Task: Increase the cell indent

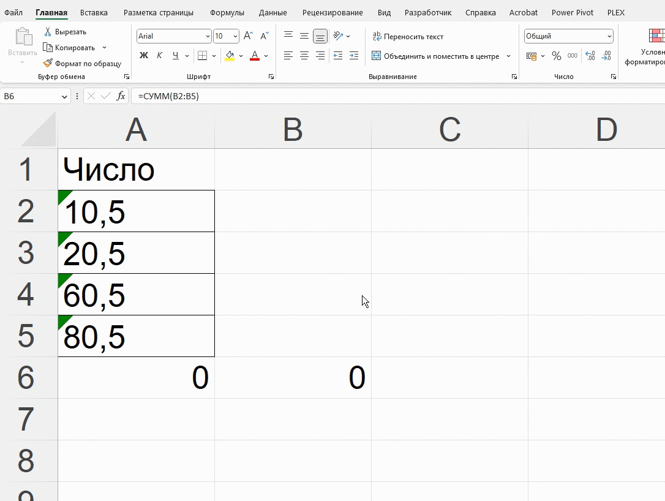Action: tap(354, 56)
